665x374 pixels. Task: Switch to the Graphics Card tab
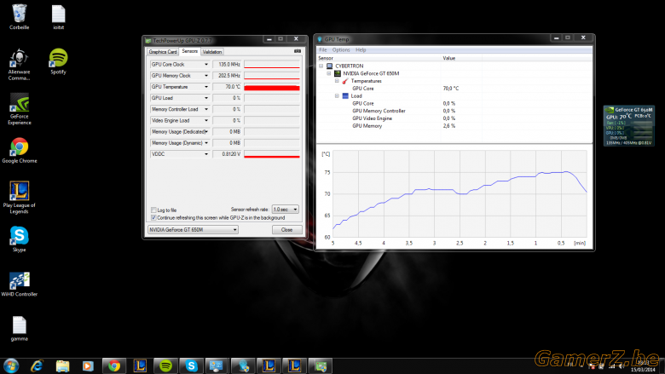pyautogui.click(x=163, y=52)
